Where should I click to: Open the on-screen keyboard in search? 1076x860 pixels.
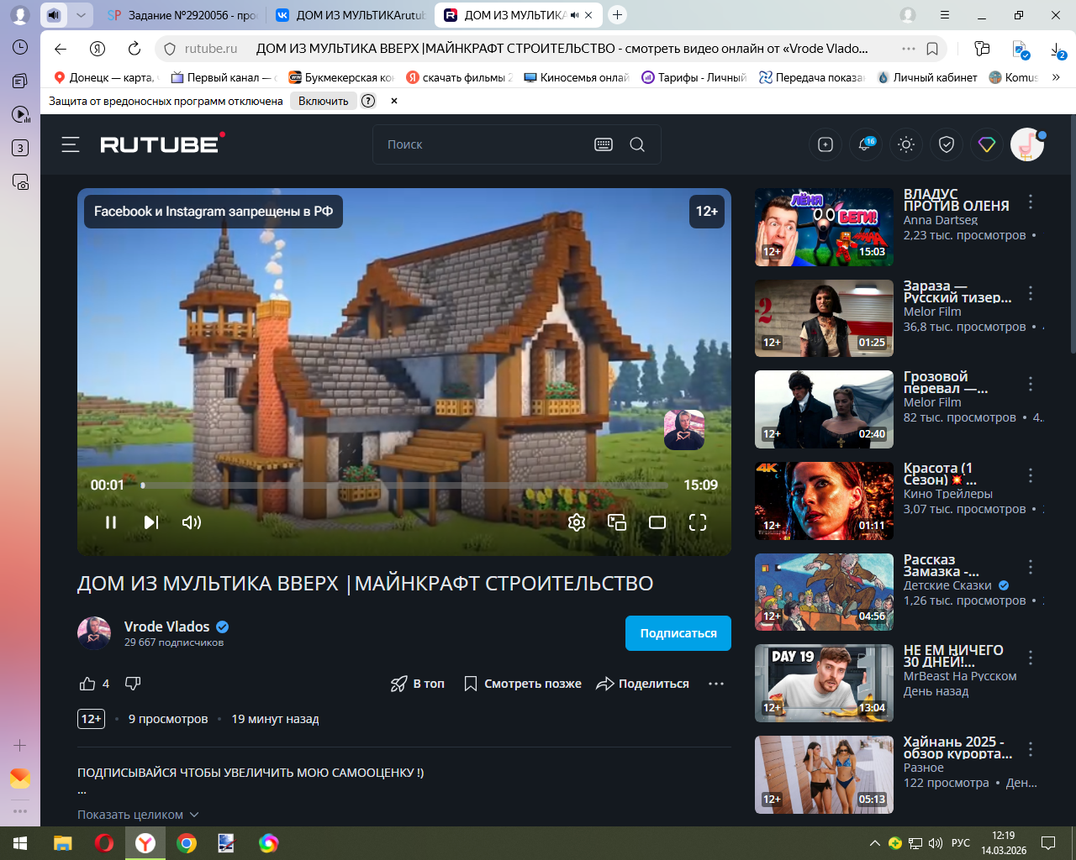click(x=604, y=144)
